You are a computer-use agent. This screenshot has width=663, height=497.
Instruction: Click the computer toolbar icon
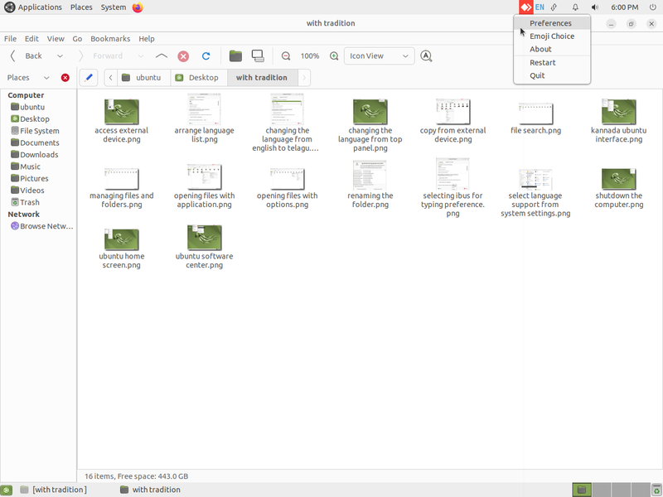pyautogui.click(x=258, y=55)
